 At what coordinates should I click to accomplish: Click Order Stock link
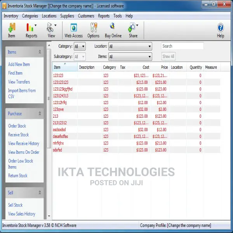(x=17, y=126)
